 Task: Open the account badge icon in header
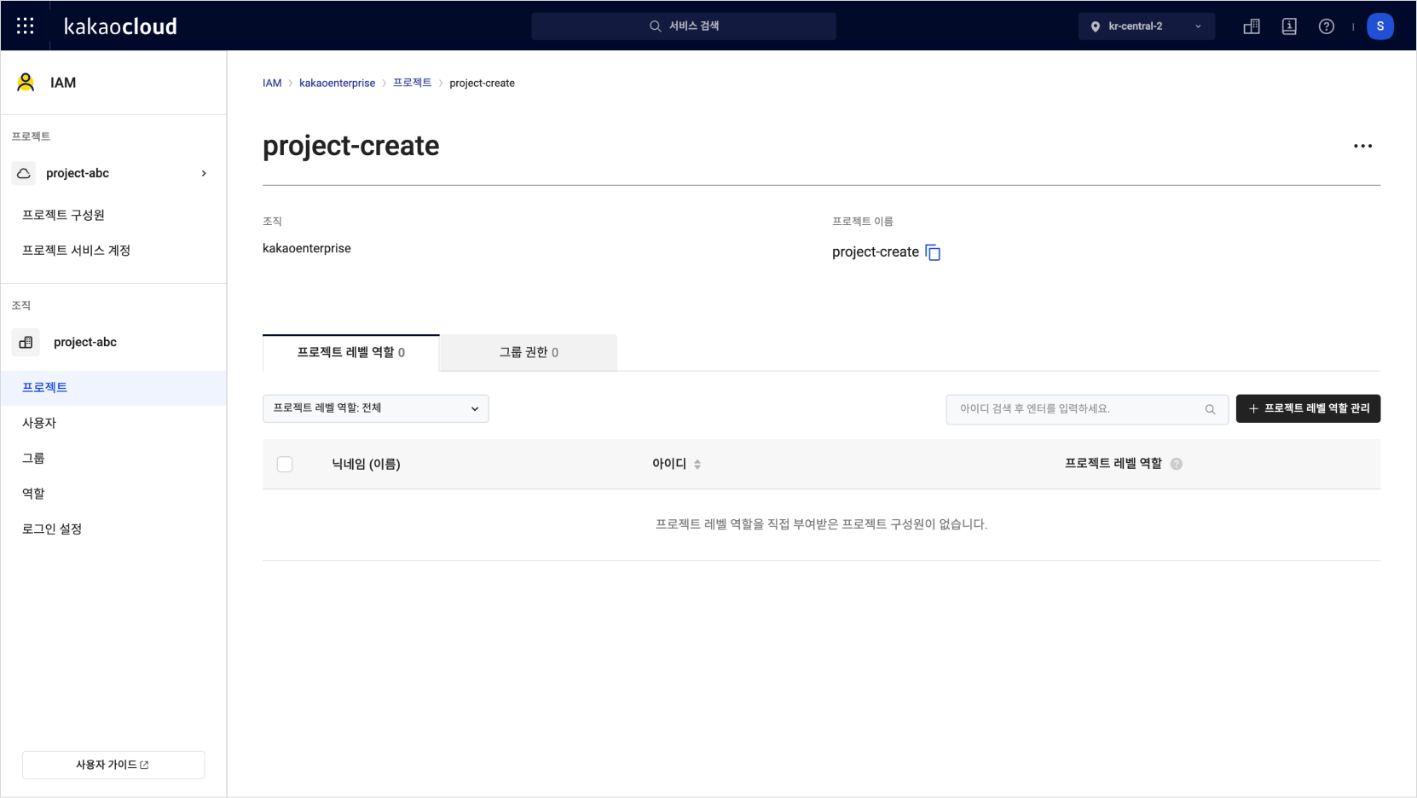pos(1289,26)
